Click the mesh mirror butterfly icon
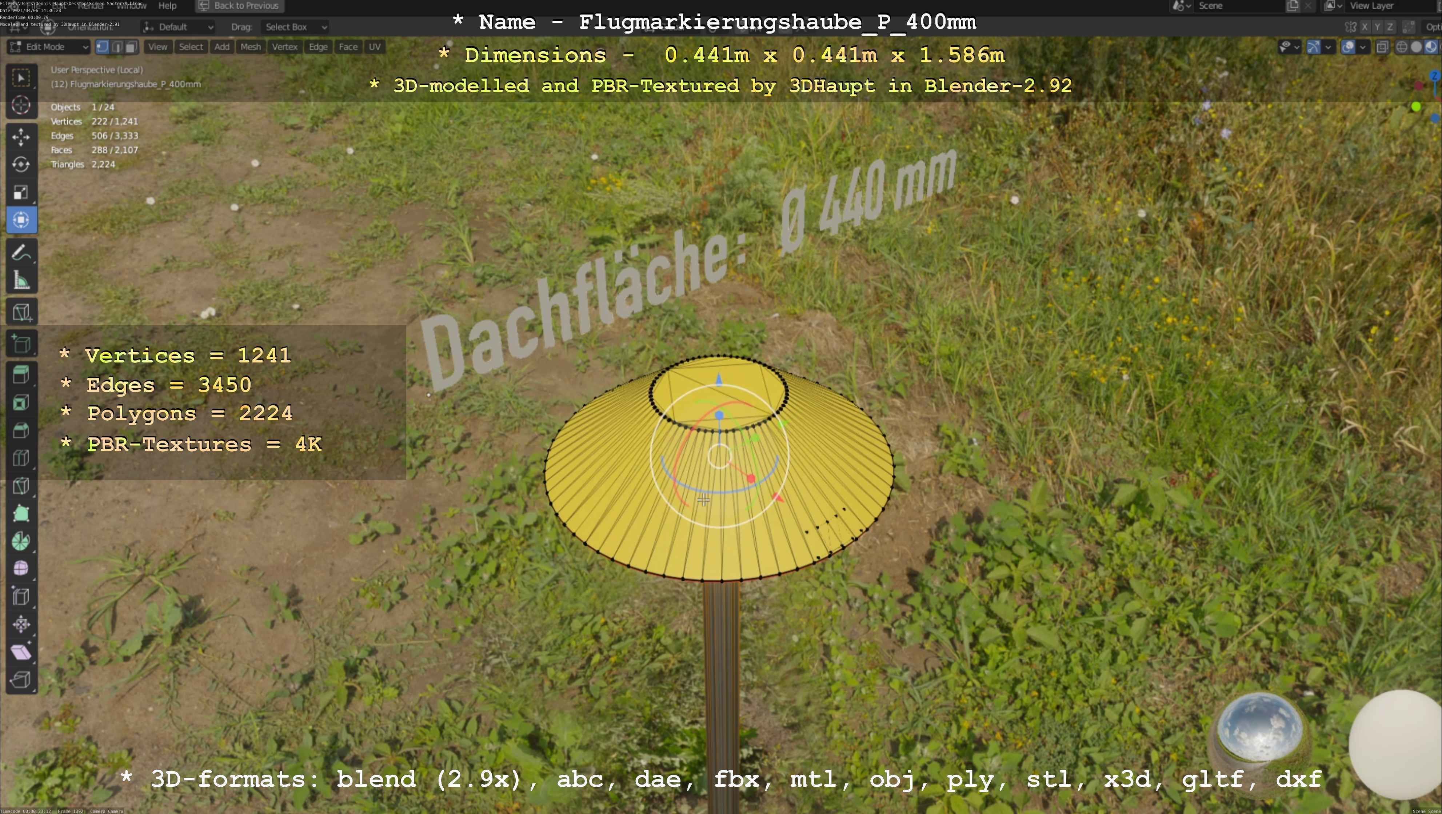Image resolution: width=1442 pixels, height=814 pixels. [x=1351, y=27]
